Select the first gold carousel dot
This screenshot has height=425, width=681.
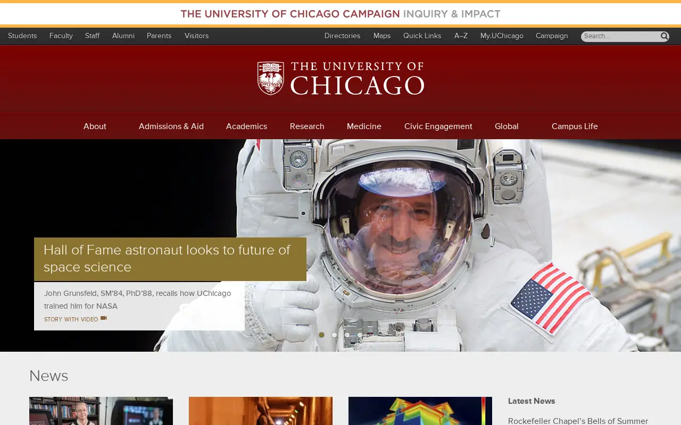(x=321, y=335)
